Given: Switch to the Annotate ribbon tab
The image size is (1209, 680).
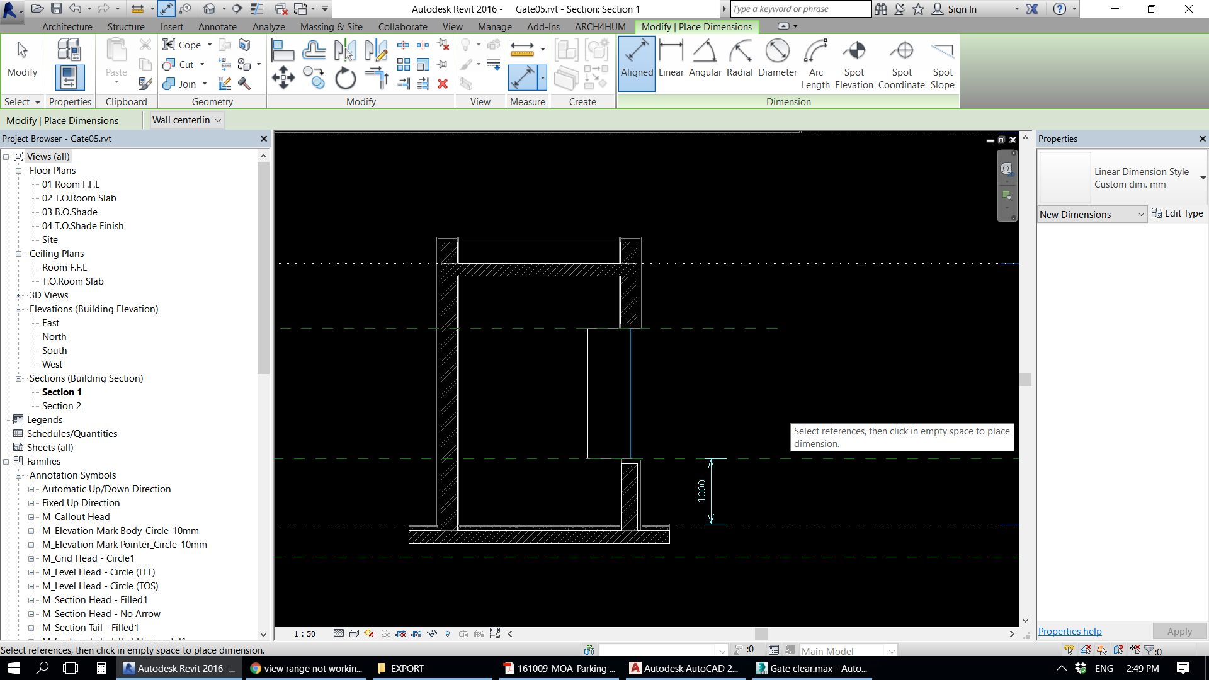Looking at the screenshot, I should [217, 26].
